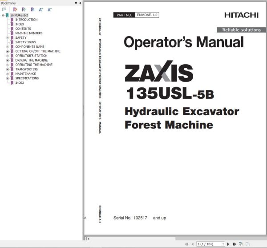Click the Reliable solutions banner
This screenshot has width=267, height=248.
(x=242, y=30)
